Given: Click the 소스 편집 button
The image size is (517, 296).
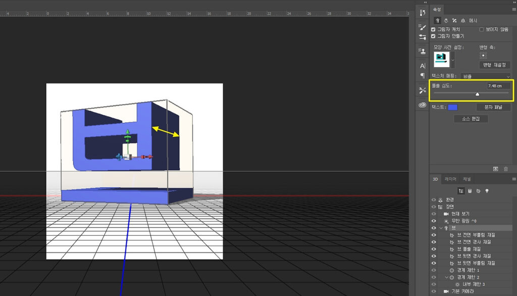Looking at the screenshot, I should pyautogui.click(x=471, y=119).
